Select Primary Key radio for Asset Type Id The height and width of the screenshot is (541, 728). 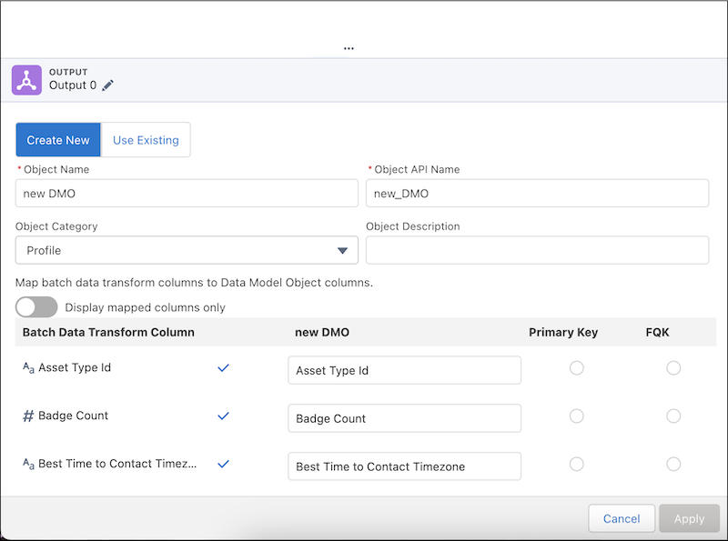(576, 368)
